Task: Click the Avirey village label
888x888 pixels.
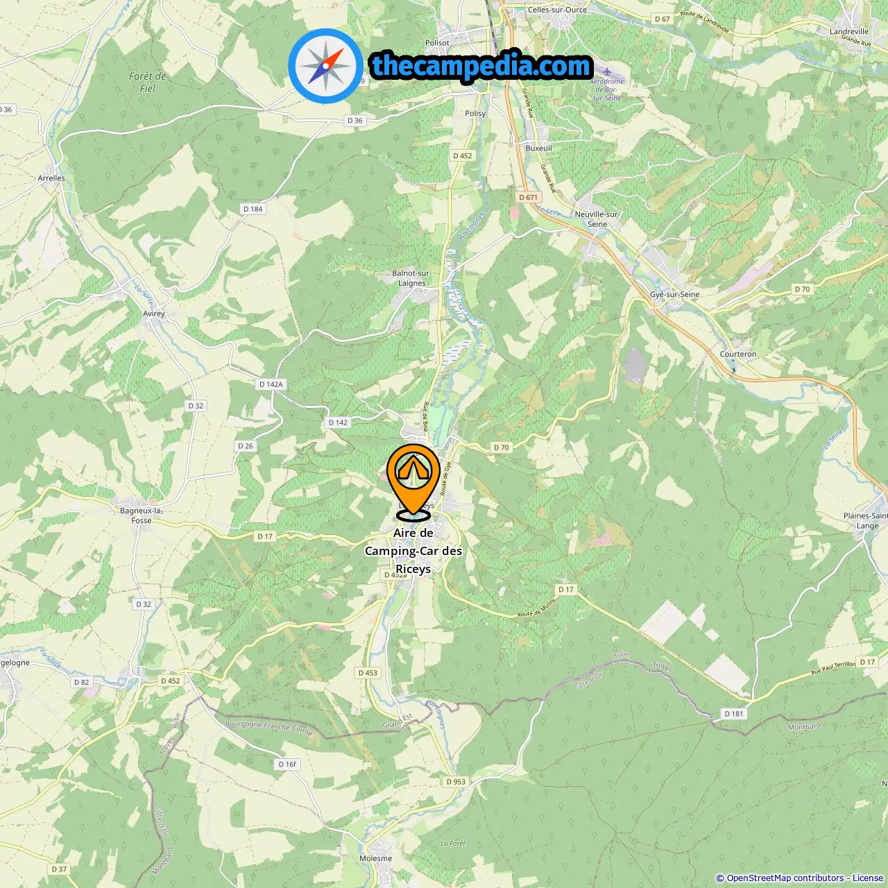Action: pyautogui.click(x=154, y=314)
